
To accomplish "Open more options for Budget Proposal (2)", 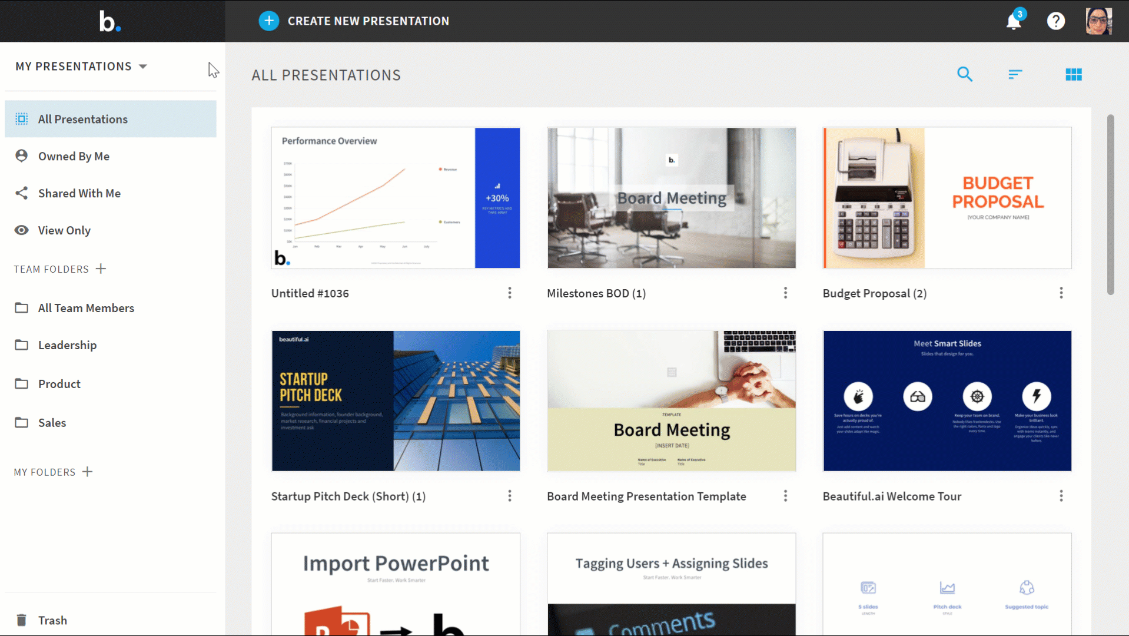I will [x=1061, y=293].
